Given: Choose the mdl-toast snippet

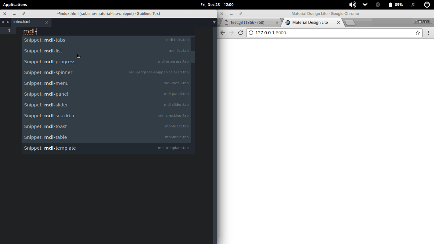Looking at the screenshot, I should coord(106,126).
